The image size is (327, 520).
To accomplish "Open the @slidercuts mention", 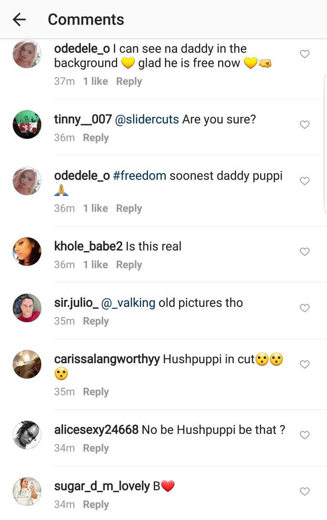I will (147, 120).
